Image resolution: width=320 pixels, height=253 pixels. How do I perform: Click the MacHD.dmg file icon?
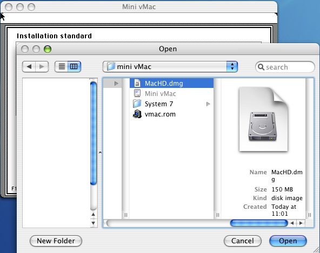(x=137, y=83)
